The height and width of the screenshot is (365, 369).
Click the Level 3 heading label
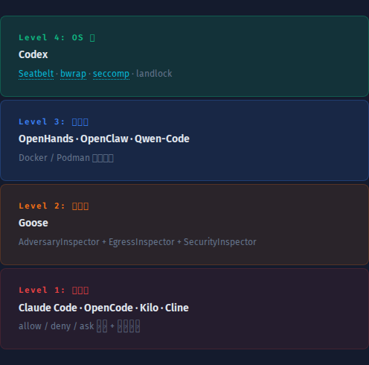(x=54, y=122)
